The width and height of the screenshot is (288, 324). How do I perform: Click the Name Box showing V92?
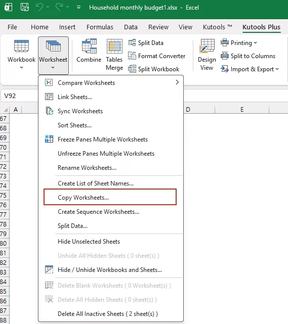pos(20,96)
